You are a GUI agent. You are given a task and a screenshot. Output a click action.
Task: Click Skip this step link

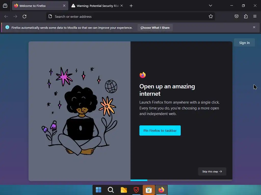(x=212, y=171)
